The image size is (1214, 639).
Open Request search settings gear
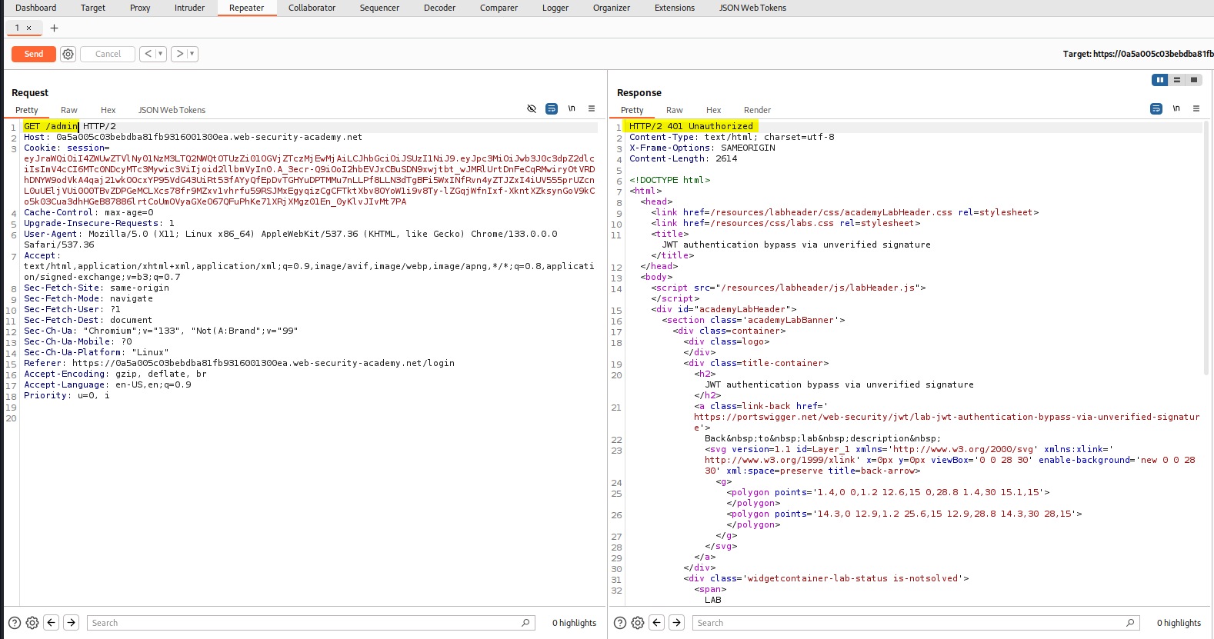point(32,623)
